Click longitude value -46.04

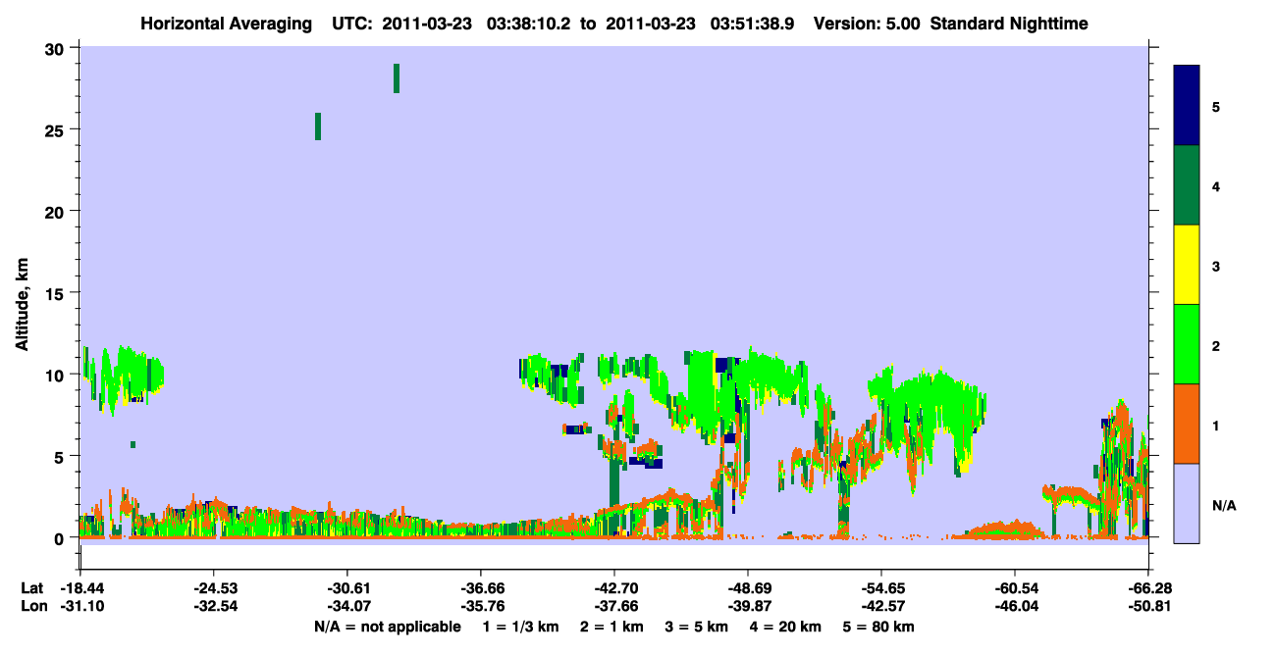[1015, 606]
